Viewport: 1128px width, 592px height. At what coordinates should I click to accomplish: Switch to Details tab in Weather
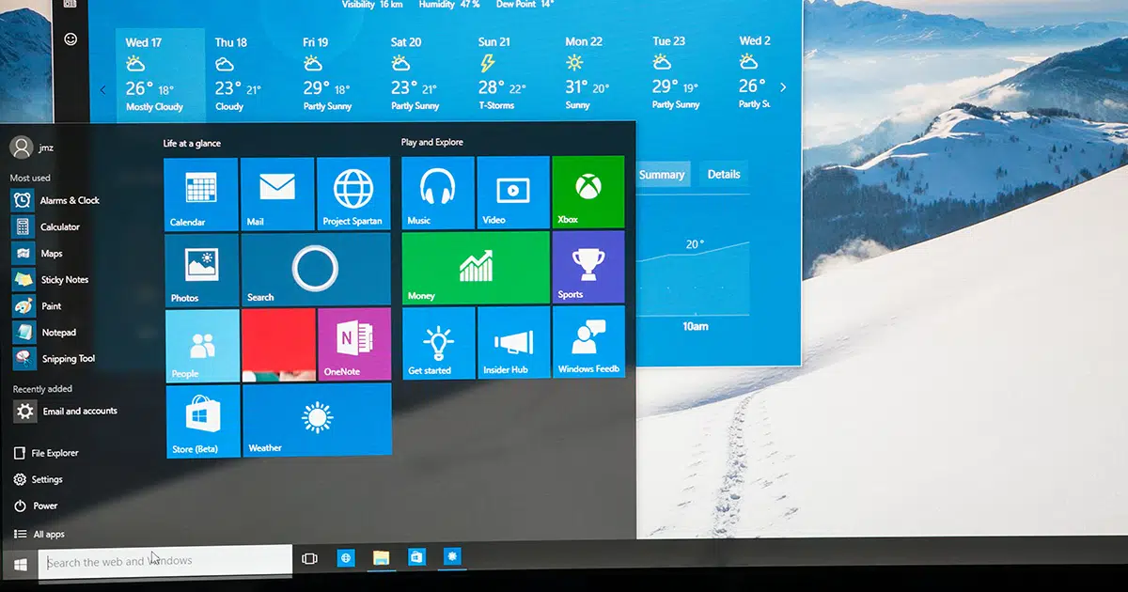[724, 174]
